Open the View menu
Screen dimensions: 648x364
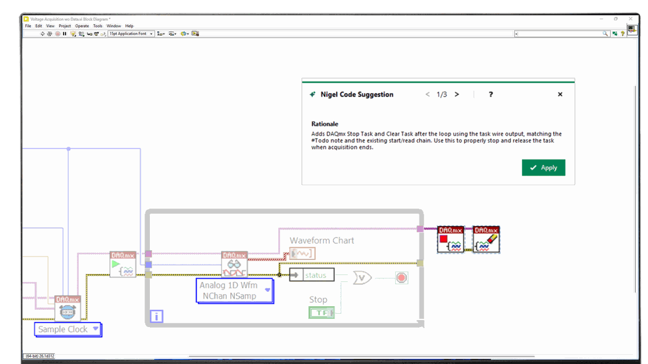click(x=50, y=26)
